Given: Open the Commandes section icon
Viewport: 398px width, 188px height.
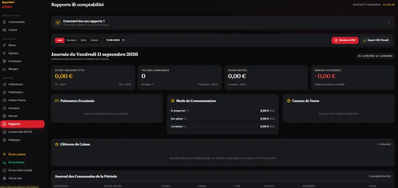Looking at the screenshot, I should coord(4,22).
